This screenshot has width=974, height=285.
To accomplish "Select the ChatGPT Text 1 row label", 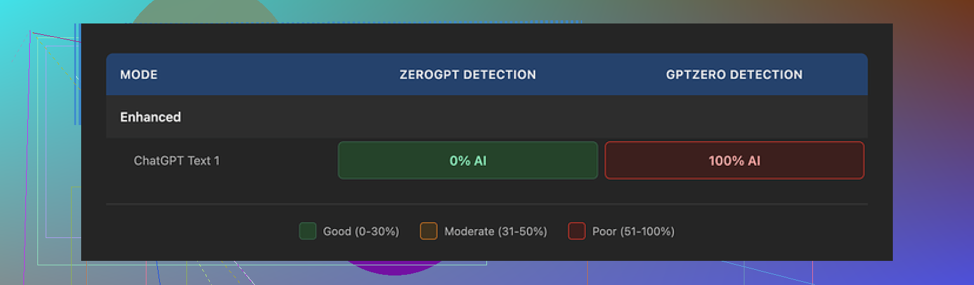I will click(x=177, y=161).
